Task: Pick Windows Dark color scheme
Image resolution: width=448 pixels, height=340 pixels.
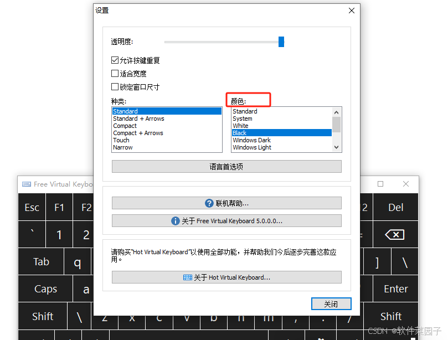Action: click(x=282, y=140)
